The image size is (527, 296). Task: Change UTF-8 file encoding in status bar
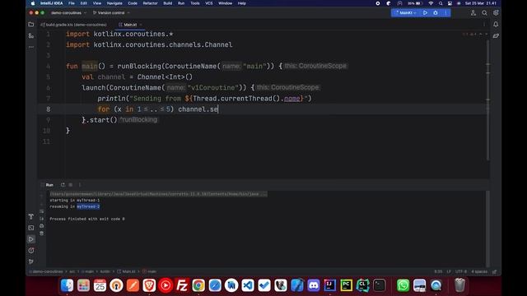[x=461, y=271]
